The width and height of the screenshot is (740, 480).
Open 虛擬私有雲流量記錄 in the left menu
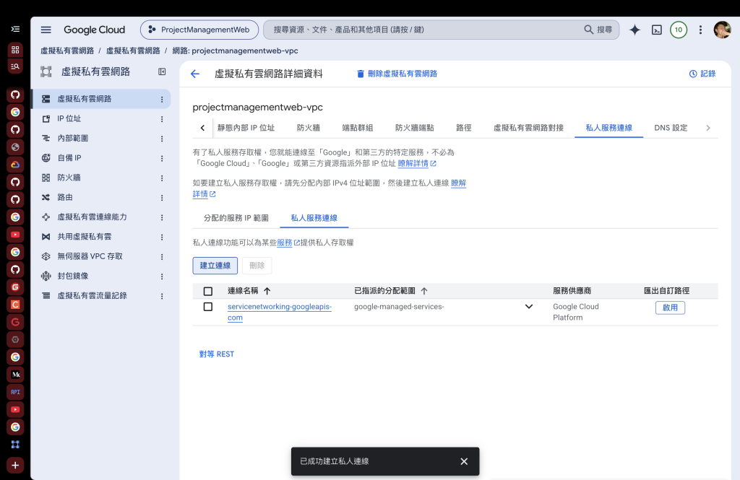click(92, 296)
